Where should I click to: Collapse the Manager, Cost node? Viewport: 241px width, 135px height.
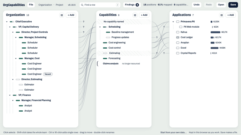[16, 58]
